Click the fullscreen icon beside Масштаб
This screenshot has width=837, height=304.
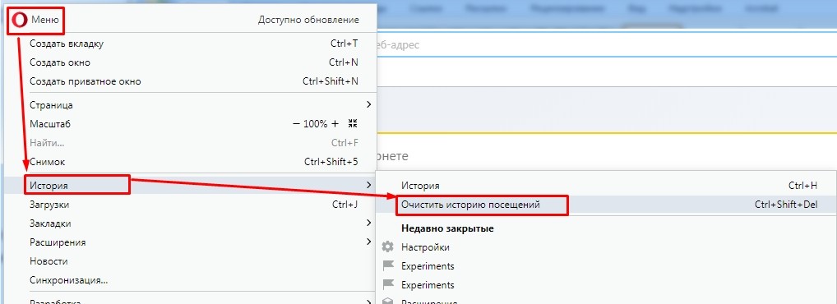coord(352,124)
